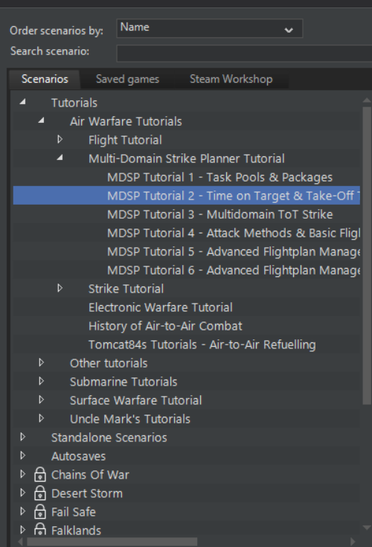Click the horizontal scrollbar right arrow

353,542
